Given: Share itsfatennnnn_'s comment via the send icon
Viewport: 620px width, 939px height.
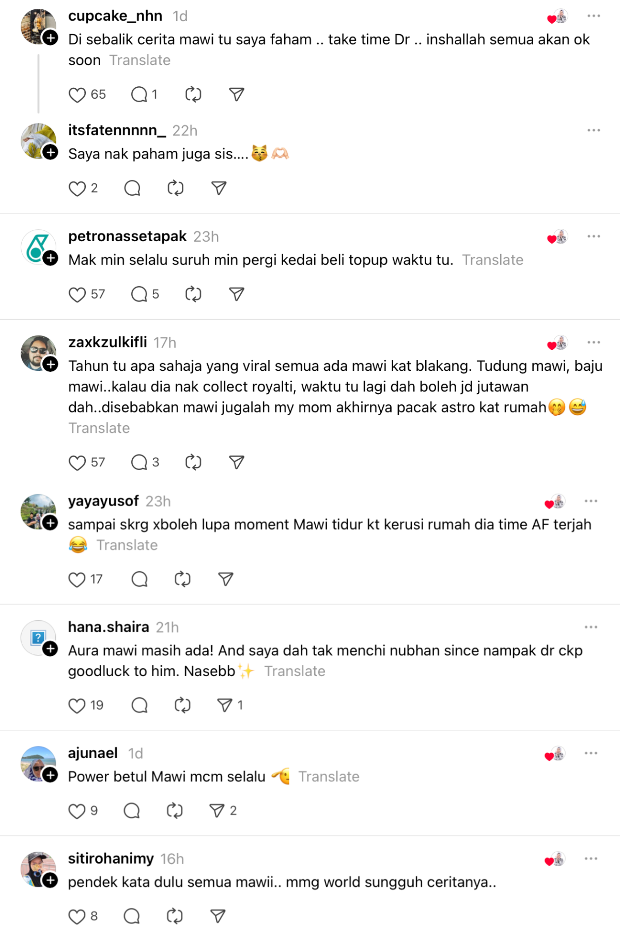Looking at the screenshot, I should pyautogui.click(x=219, y=189).
